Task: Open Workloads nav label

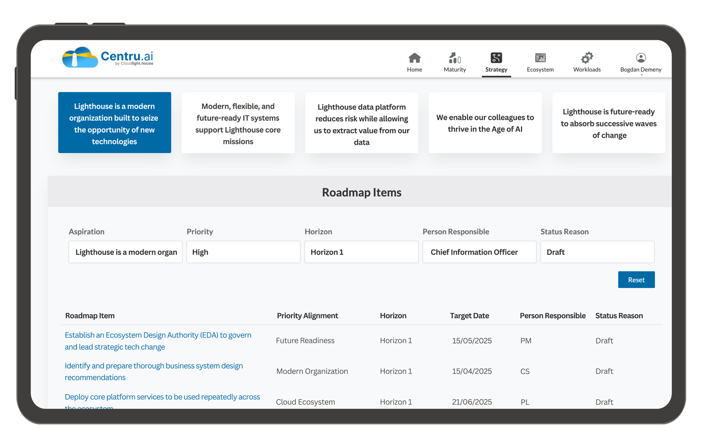Action: point(587,70)
